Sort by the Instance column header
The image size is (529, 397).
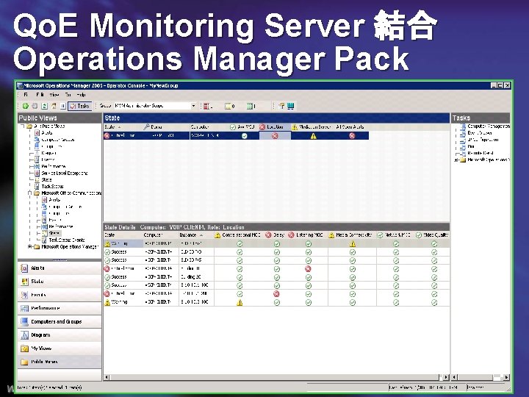click(x=195, y=235)
